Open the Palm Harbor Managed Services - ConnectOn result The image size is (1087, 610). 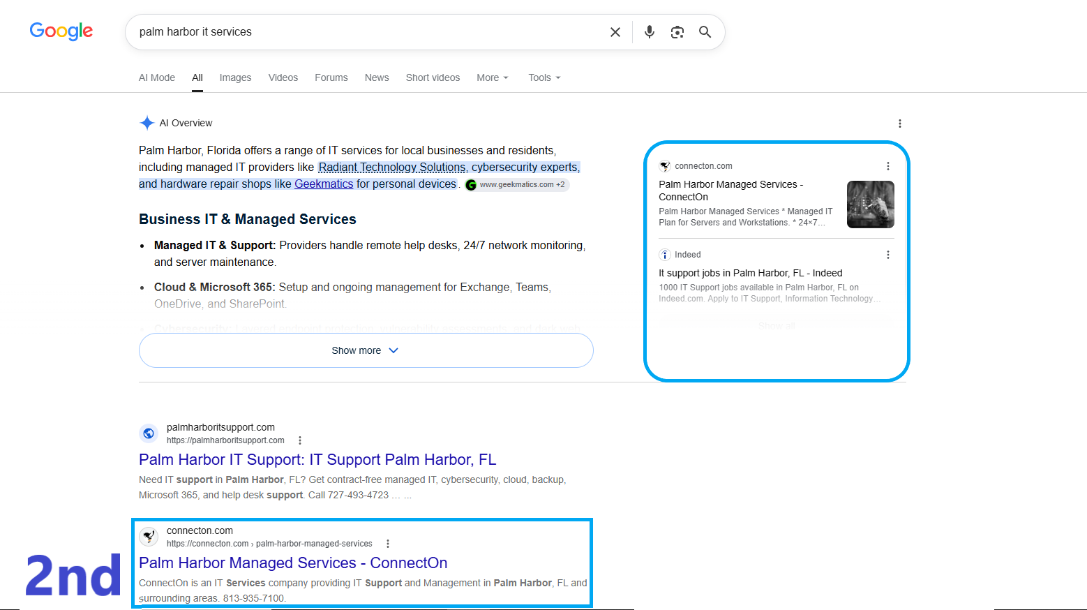click(x=293, y=563)
